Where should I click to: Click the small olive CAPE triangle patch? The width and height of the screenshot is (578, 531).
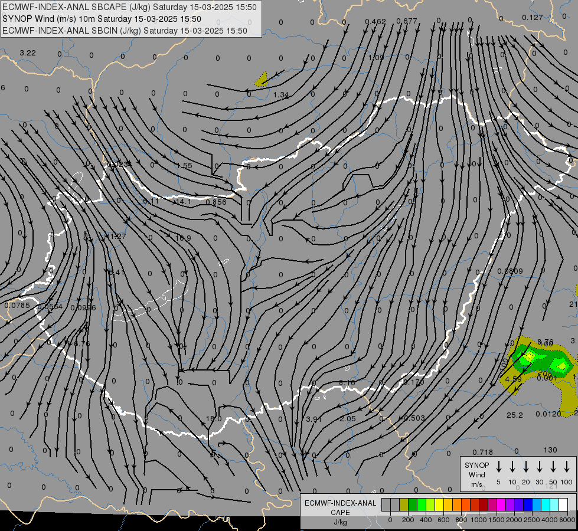tap(262, 81)
